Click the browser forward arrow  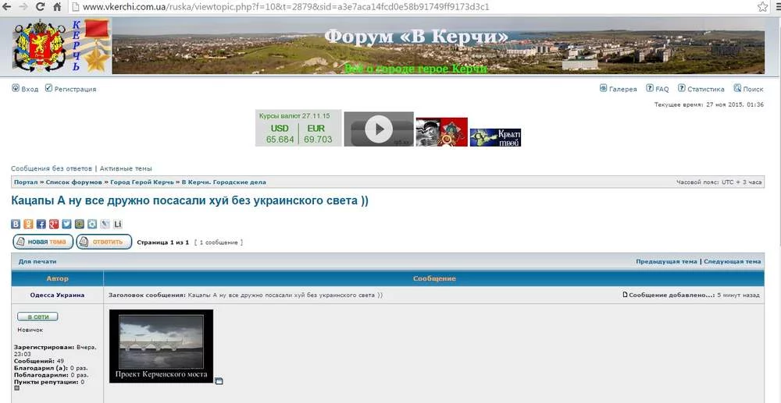pyautogui.click(x=23, y=7)
